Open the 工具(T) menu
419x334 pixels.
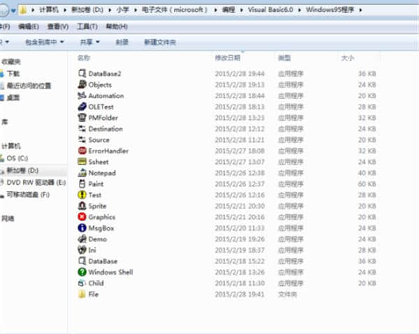click(x=86, y=26)
